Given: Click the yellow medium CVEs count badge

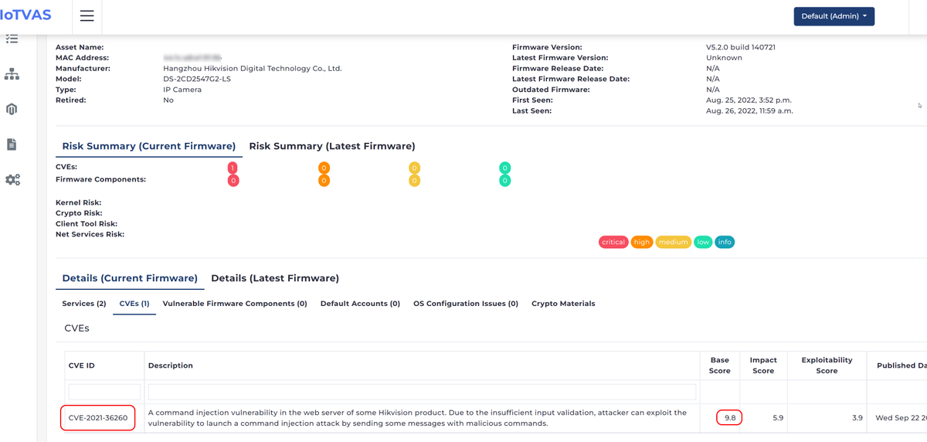Looking at the screenshot, I should point(414,168).
